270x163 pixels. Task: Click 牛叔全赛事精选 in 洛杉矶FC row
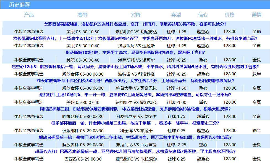point(29,32)
